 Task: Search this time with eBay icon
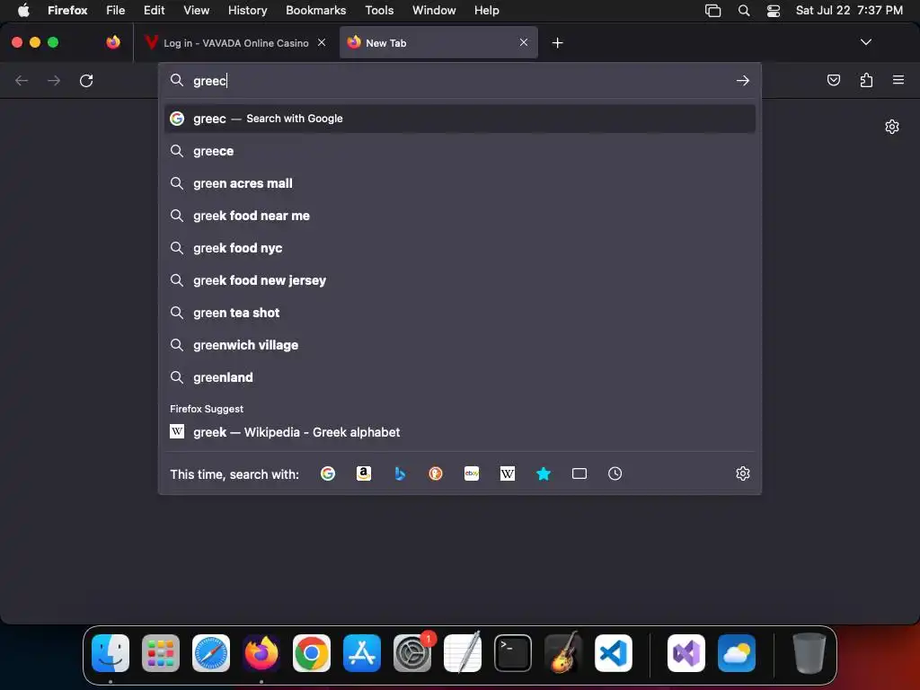click(x=472, y=473)
